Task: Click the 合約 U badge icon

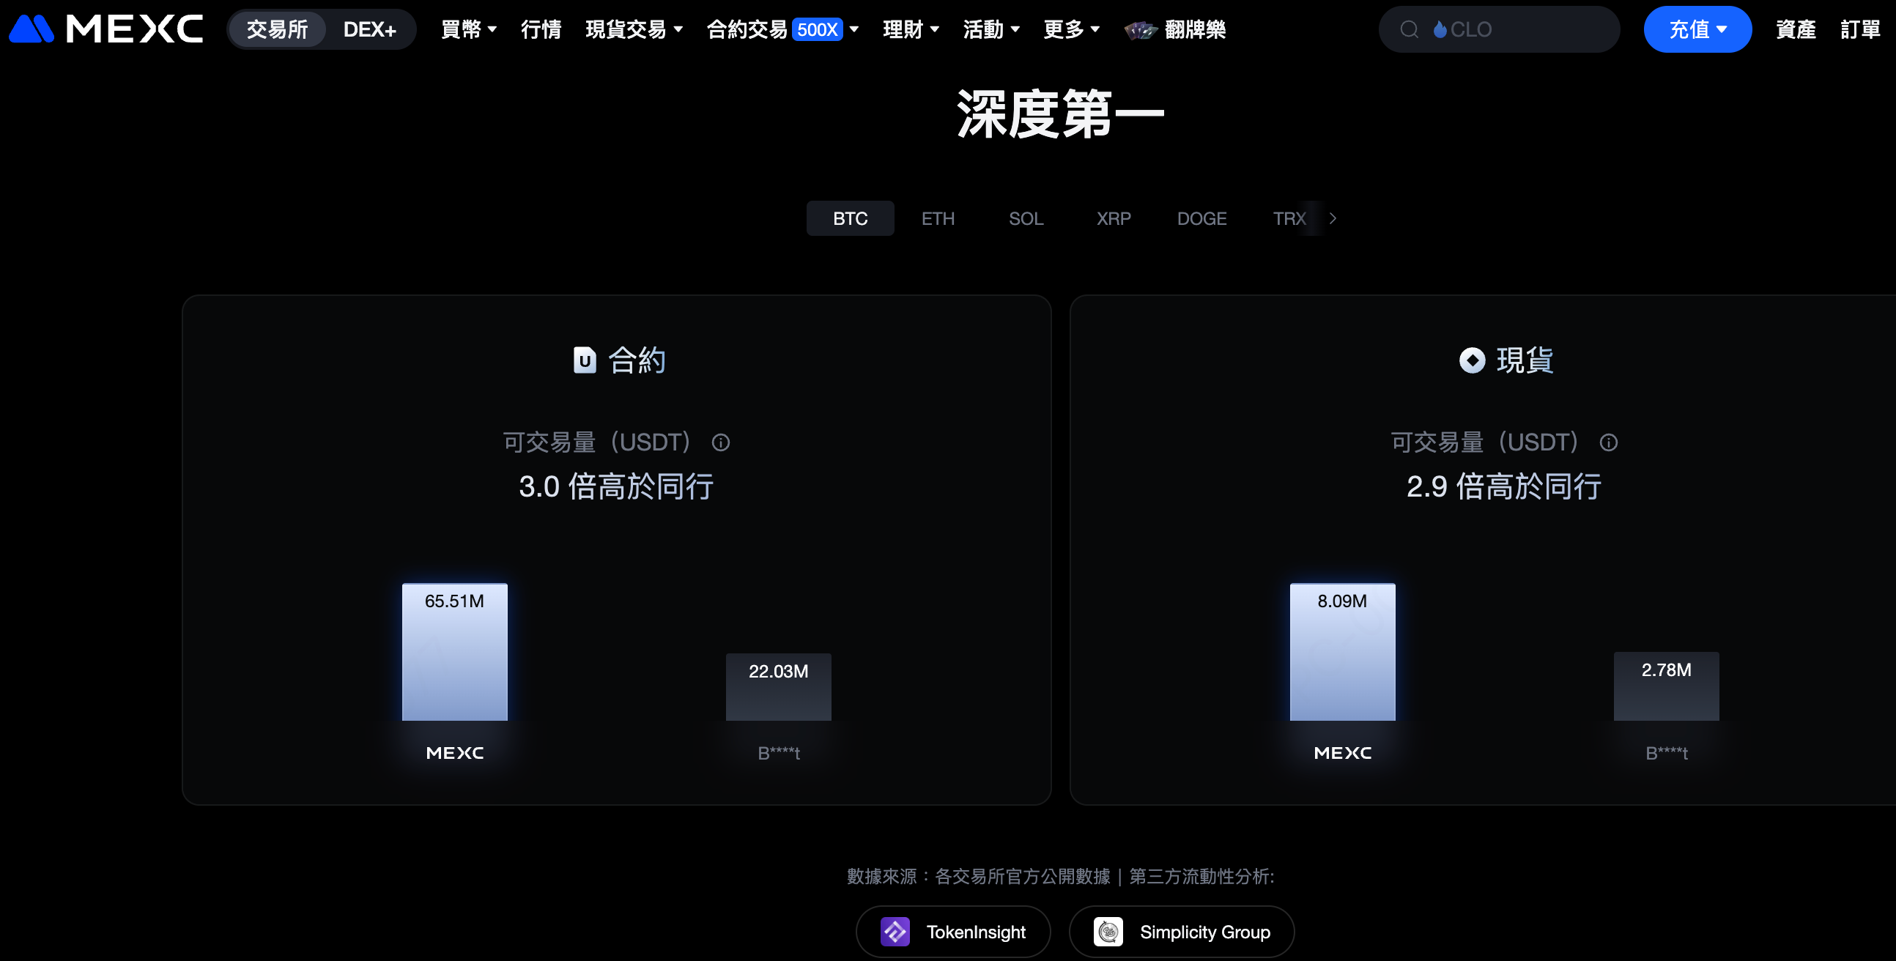Action: [x=585, y=360]
